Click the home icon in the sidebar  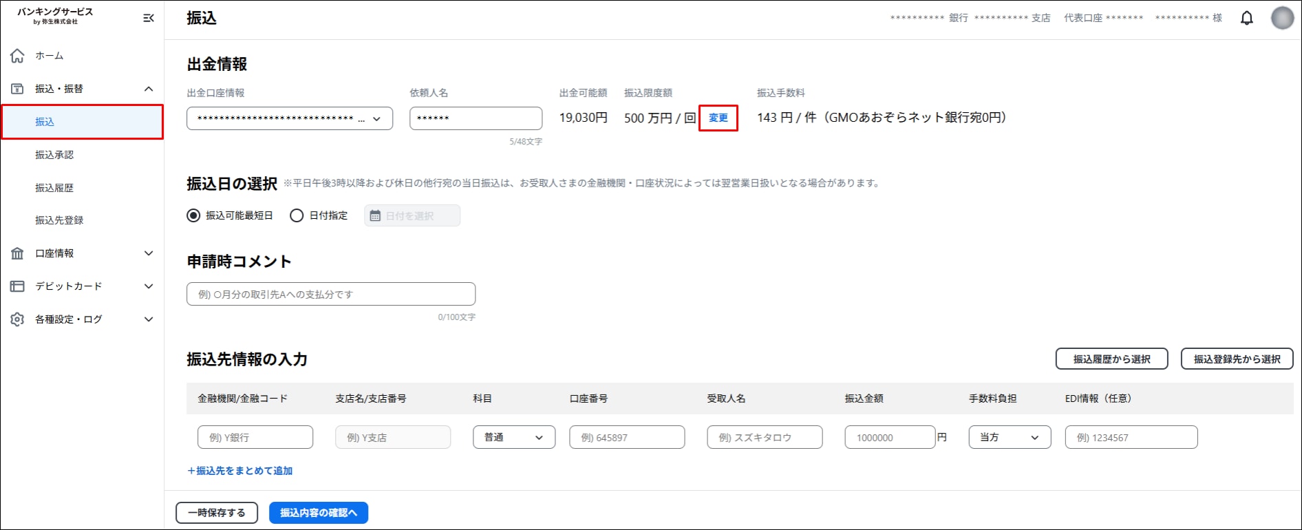pyautogui.click(x=18, y=56)
